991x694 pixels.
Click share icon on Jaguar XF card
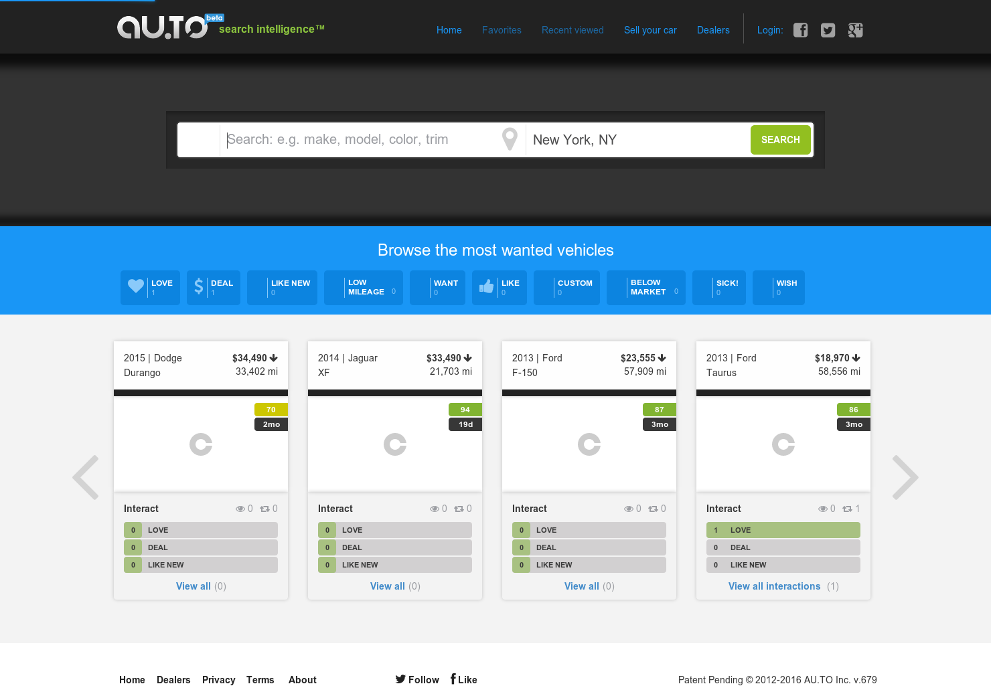tap(459, 509)
